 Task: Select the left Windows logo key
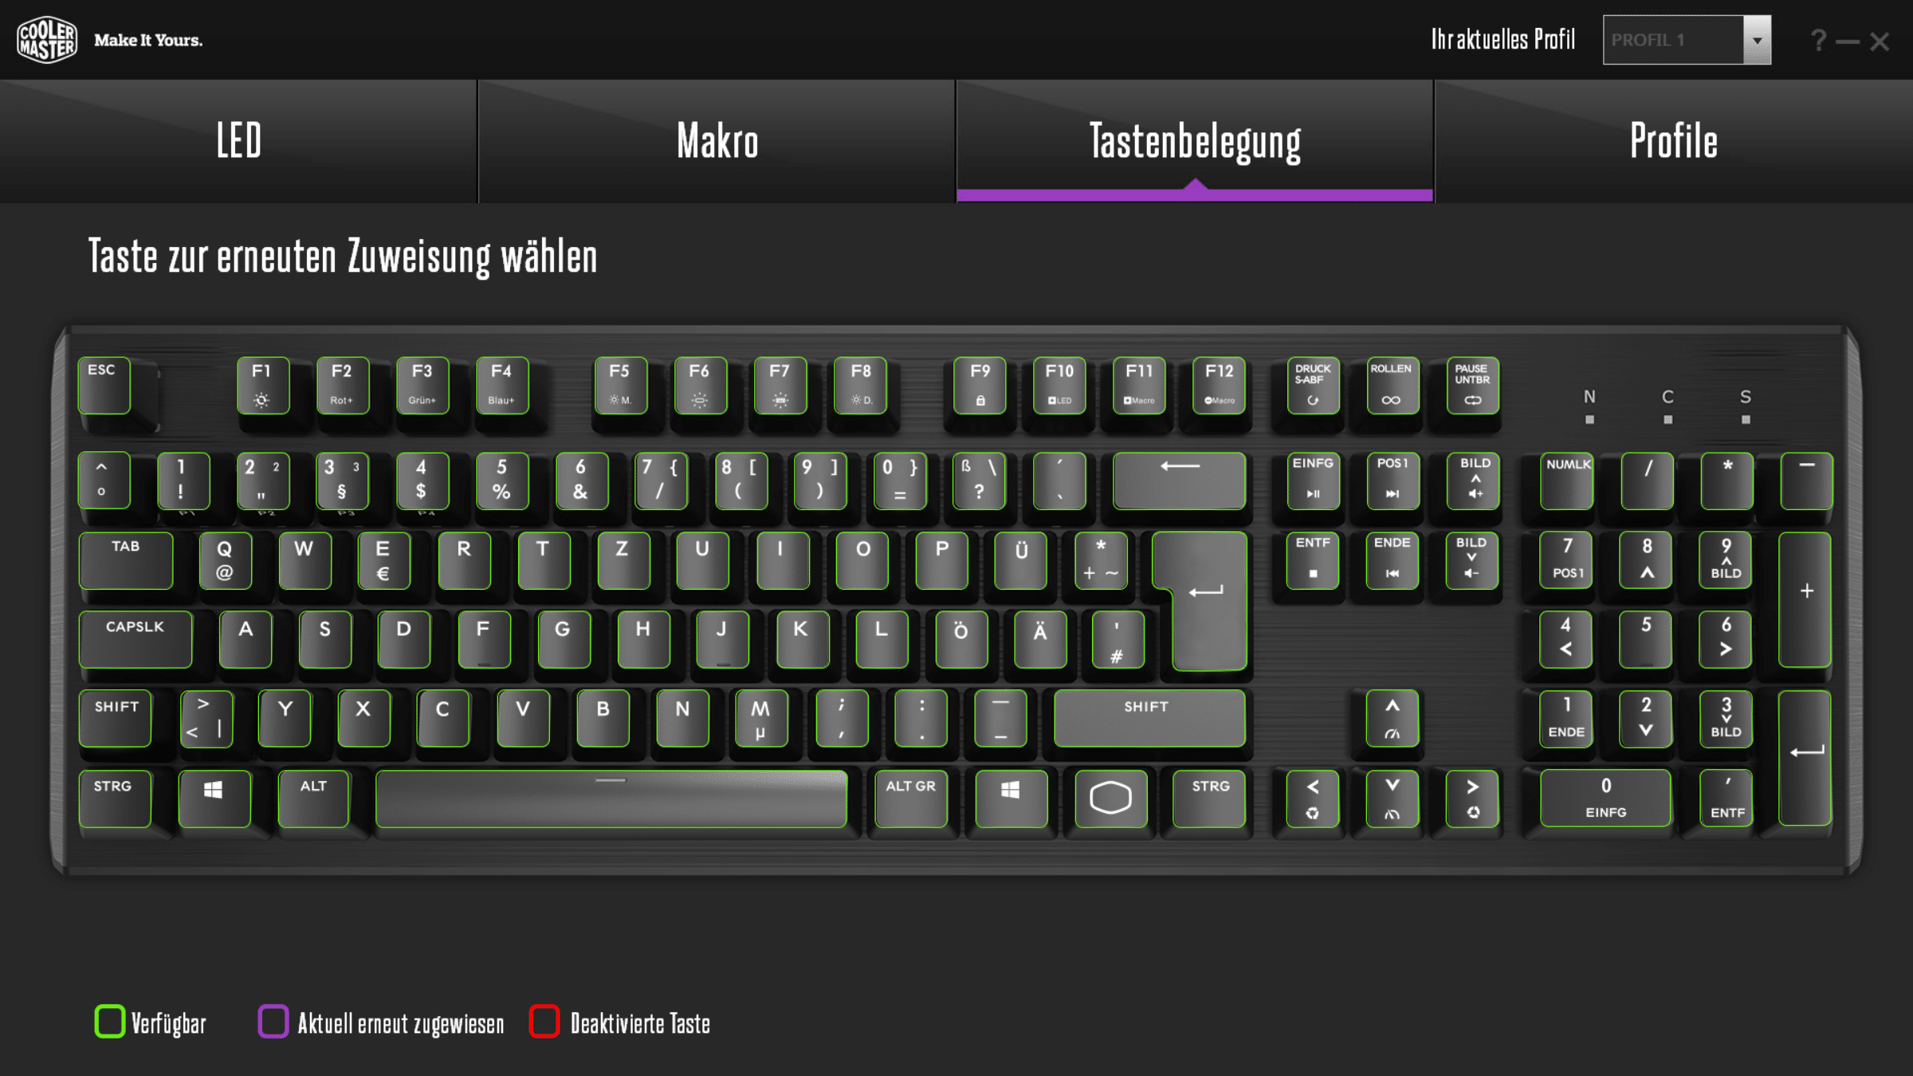pyautogui.click(x=214, y=798)
